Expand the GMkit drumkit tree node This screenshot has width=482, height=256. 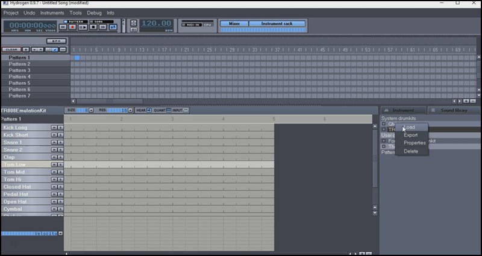[x=384, y=123]
